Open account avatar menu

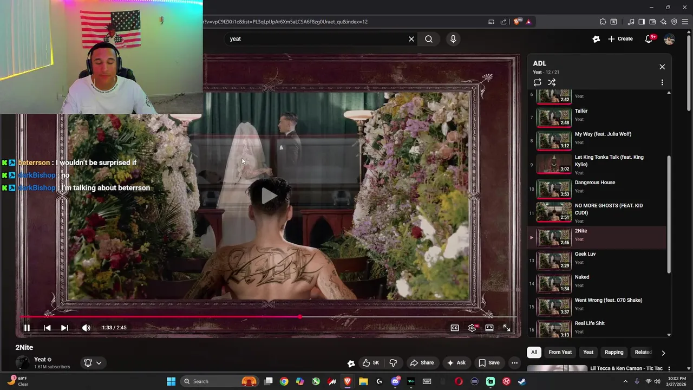pyautogui.click(x=669, y=39)
